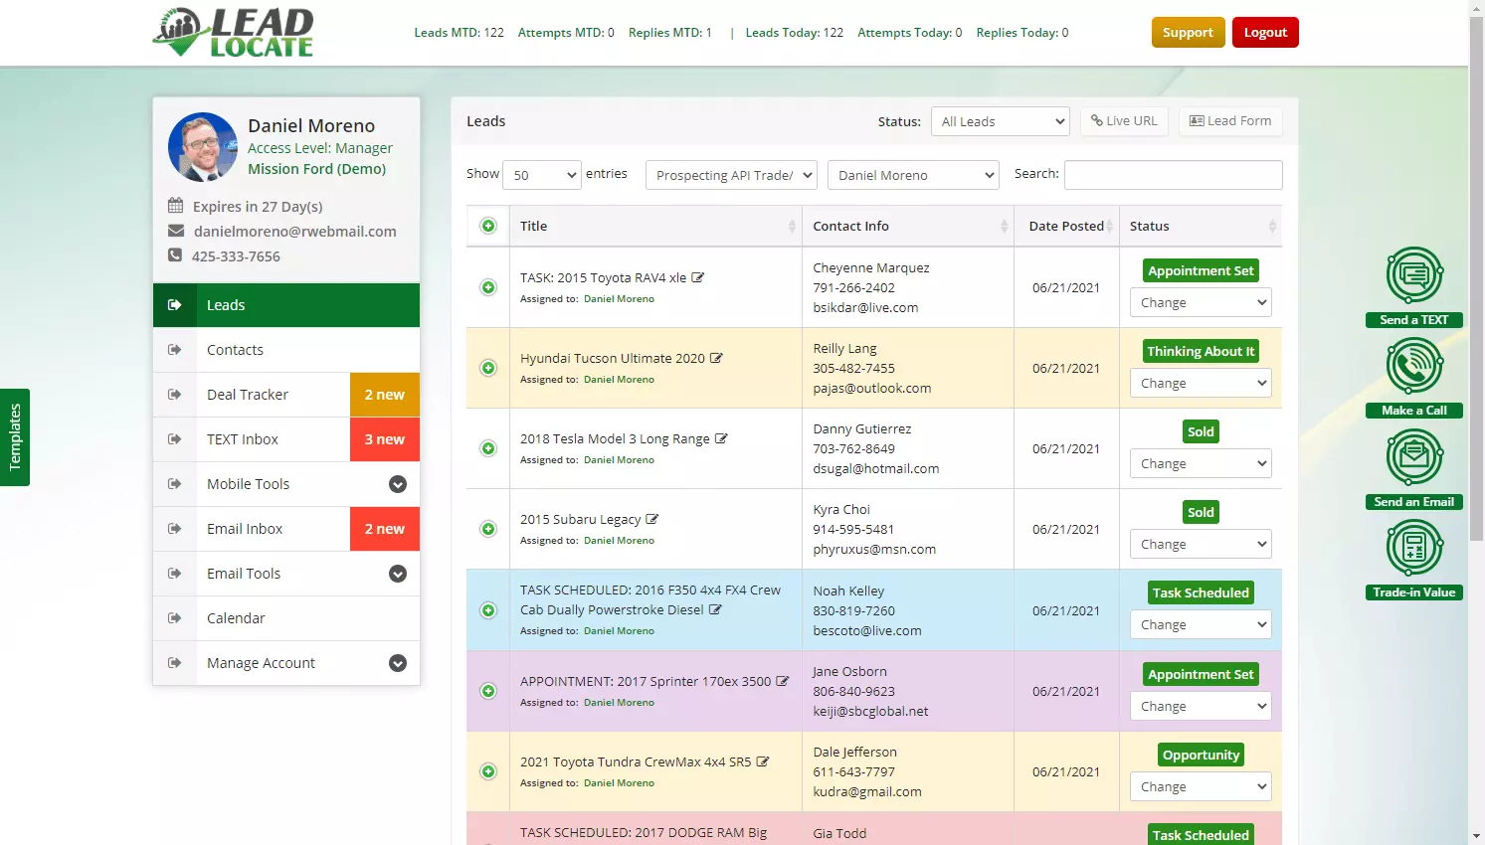
Task: Expand row details for Dale Jefferson lead
Action: pyautogui.click(x=488, y=771)
